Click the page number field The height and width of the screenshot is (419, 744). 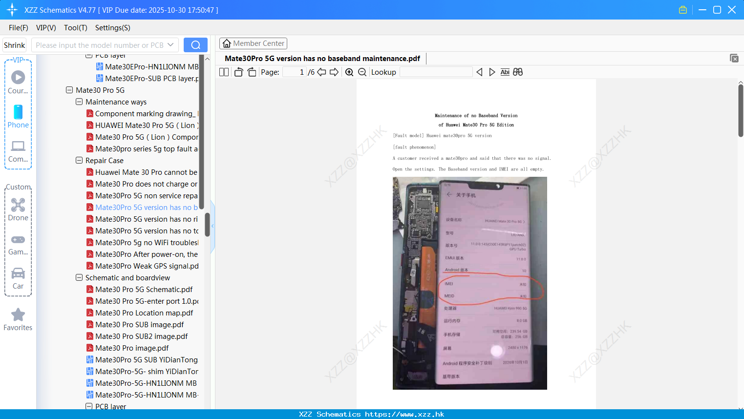tap(294, 72)
